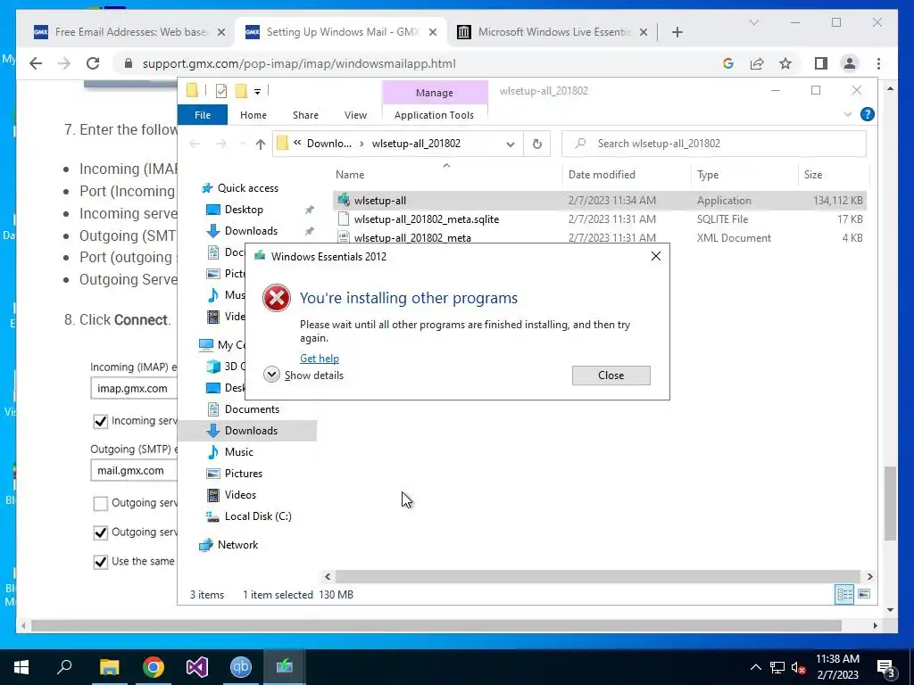Select the wlsetup-all application file
Image resolution: width=914 pixels, height=685 pixels.
click(x=599, y=201)
